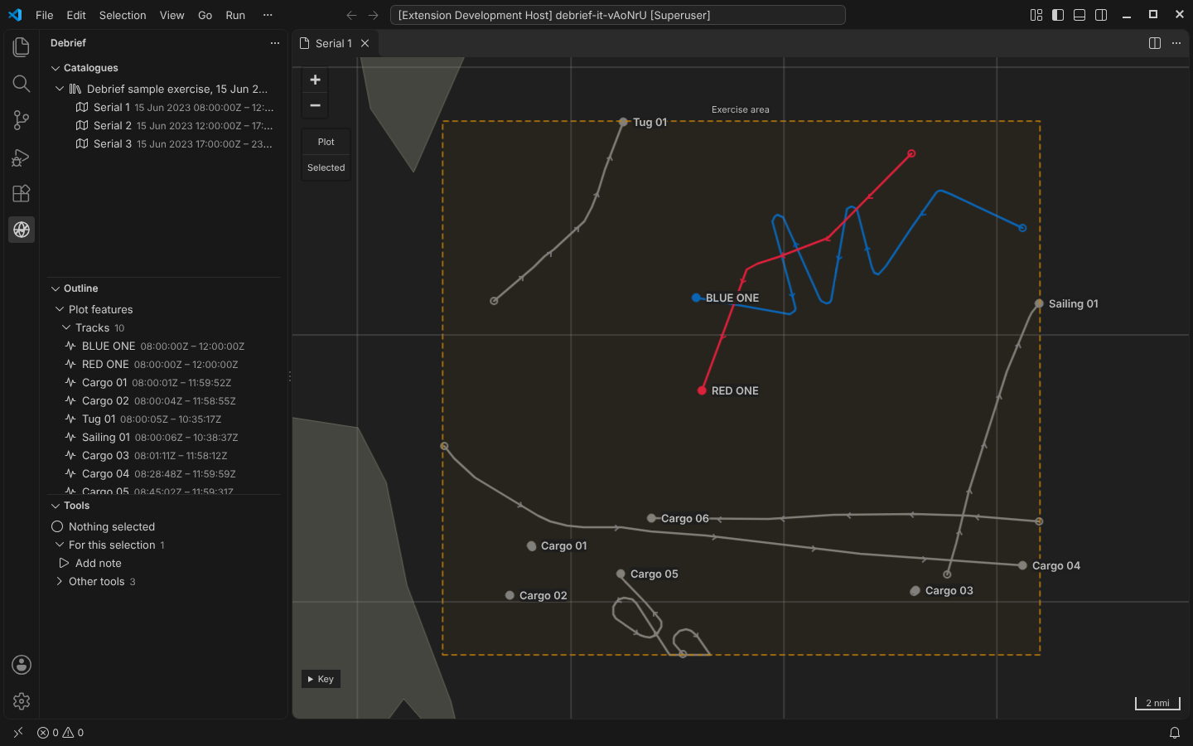Viewport: 1193px width, 746px height.
Task: Toggle Secondary Side Bar layout icon
Action: tap(1101, 15)
